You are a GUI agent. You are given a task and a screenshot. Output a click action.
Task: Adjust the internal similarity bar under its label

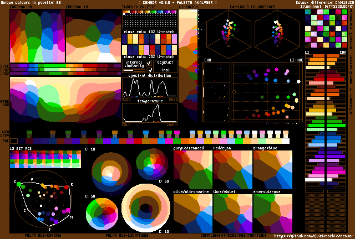[x=134, y=70]
